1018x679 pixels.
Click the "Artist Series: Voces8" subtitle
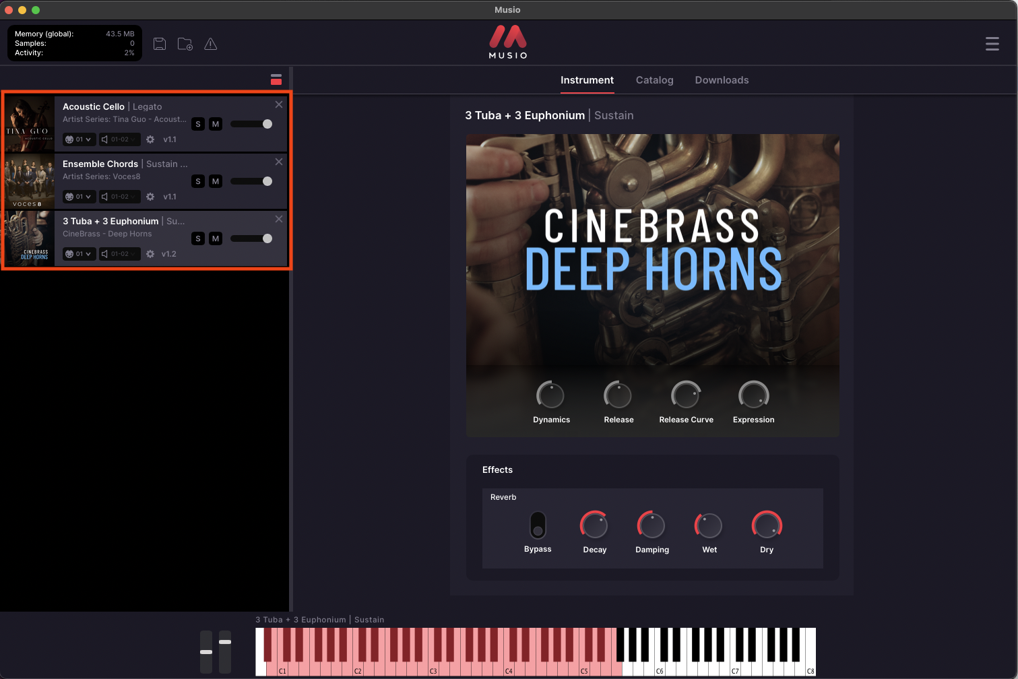tap(102, 176)
